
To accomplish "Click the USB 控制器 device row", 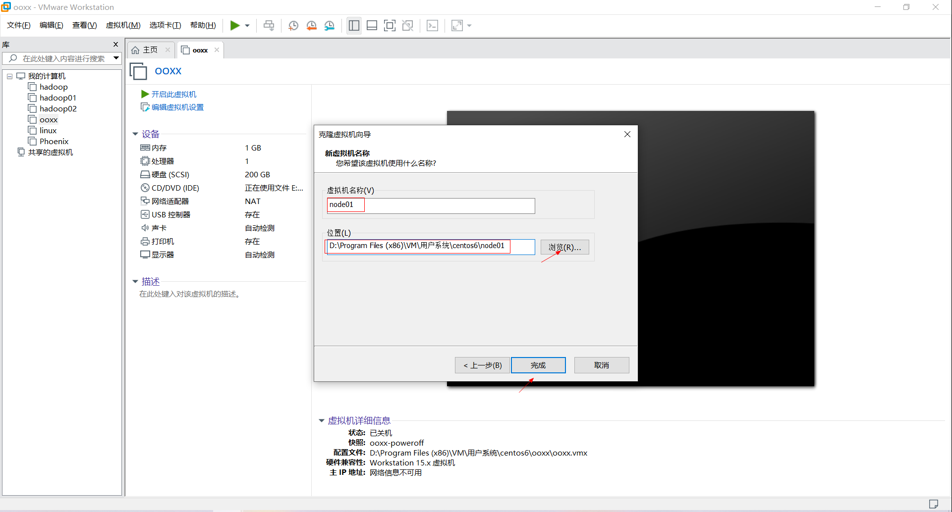I will [222, 214].
